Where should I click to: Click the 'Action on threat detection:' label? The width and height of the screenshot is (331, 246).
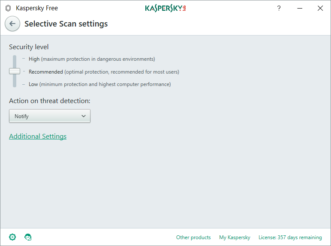pos(50,101)
